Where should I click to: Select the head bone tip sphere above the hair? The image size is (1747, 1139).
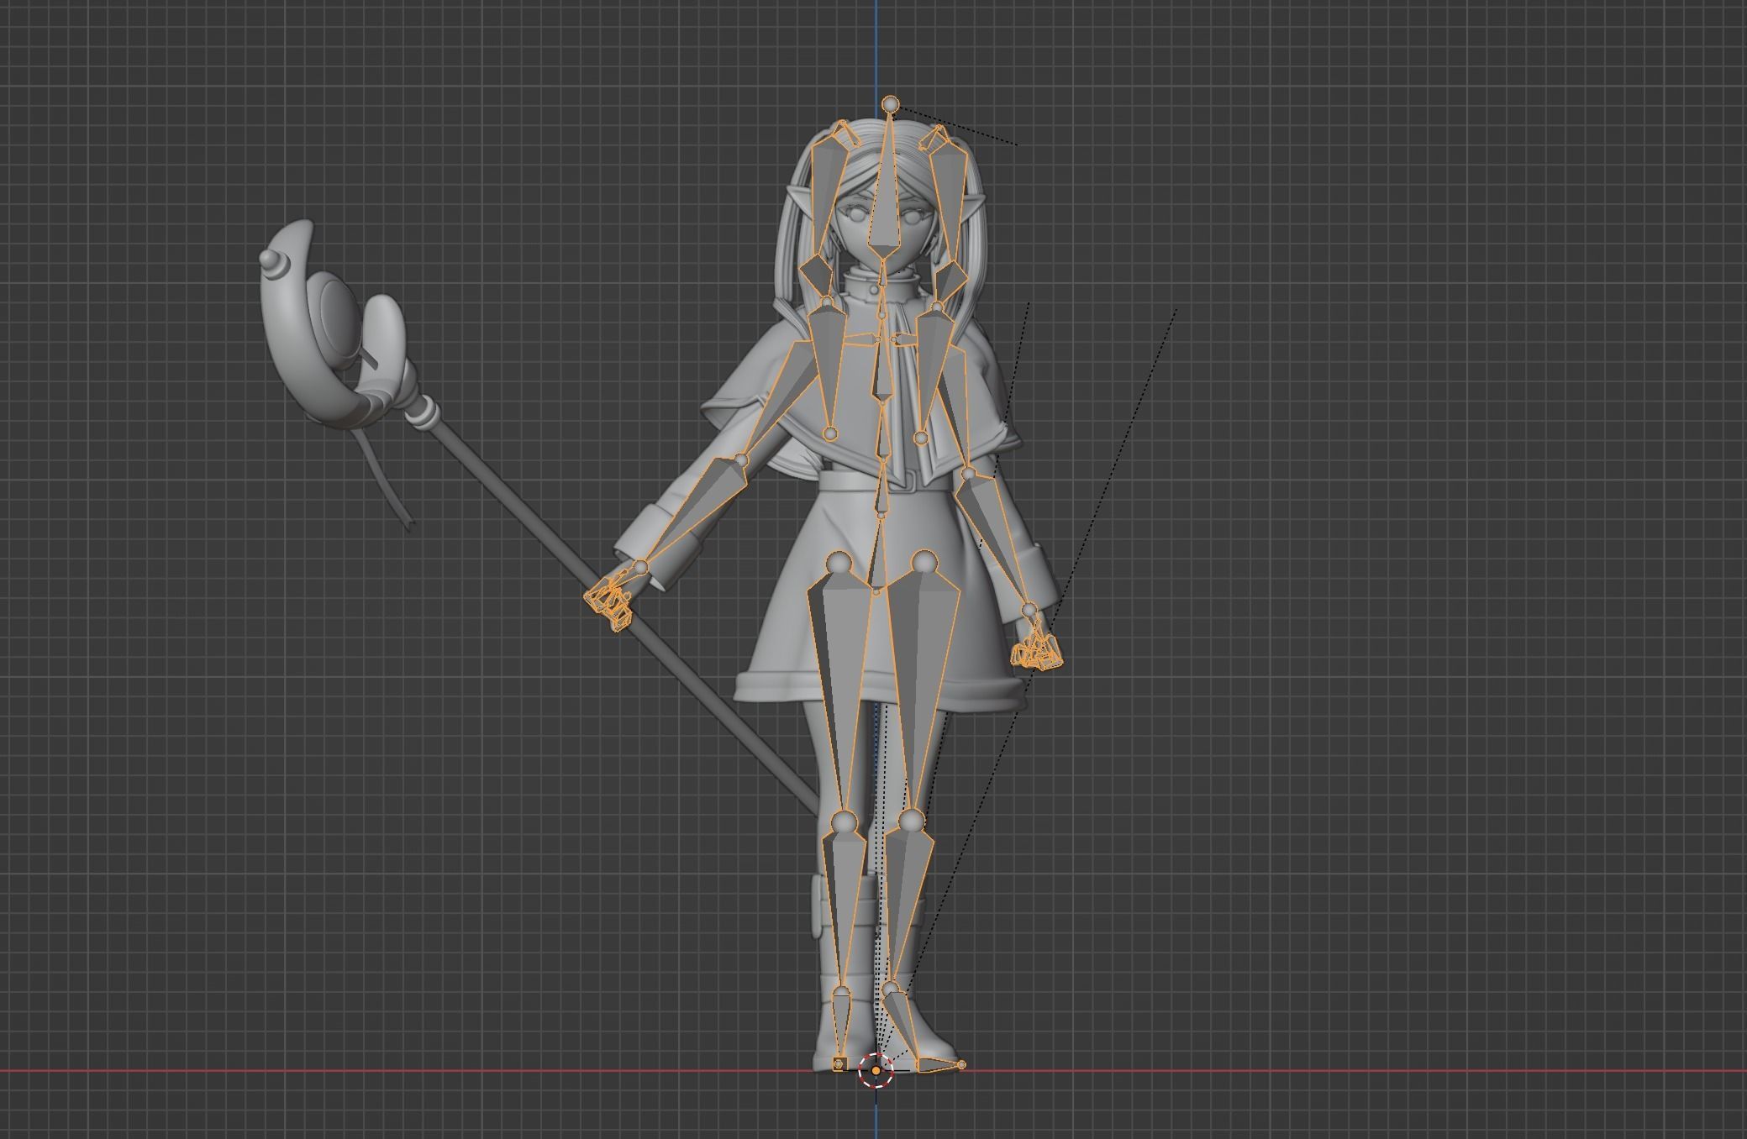click(x=891, y=104)
